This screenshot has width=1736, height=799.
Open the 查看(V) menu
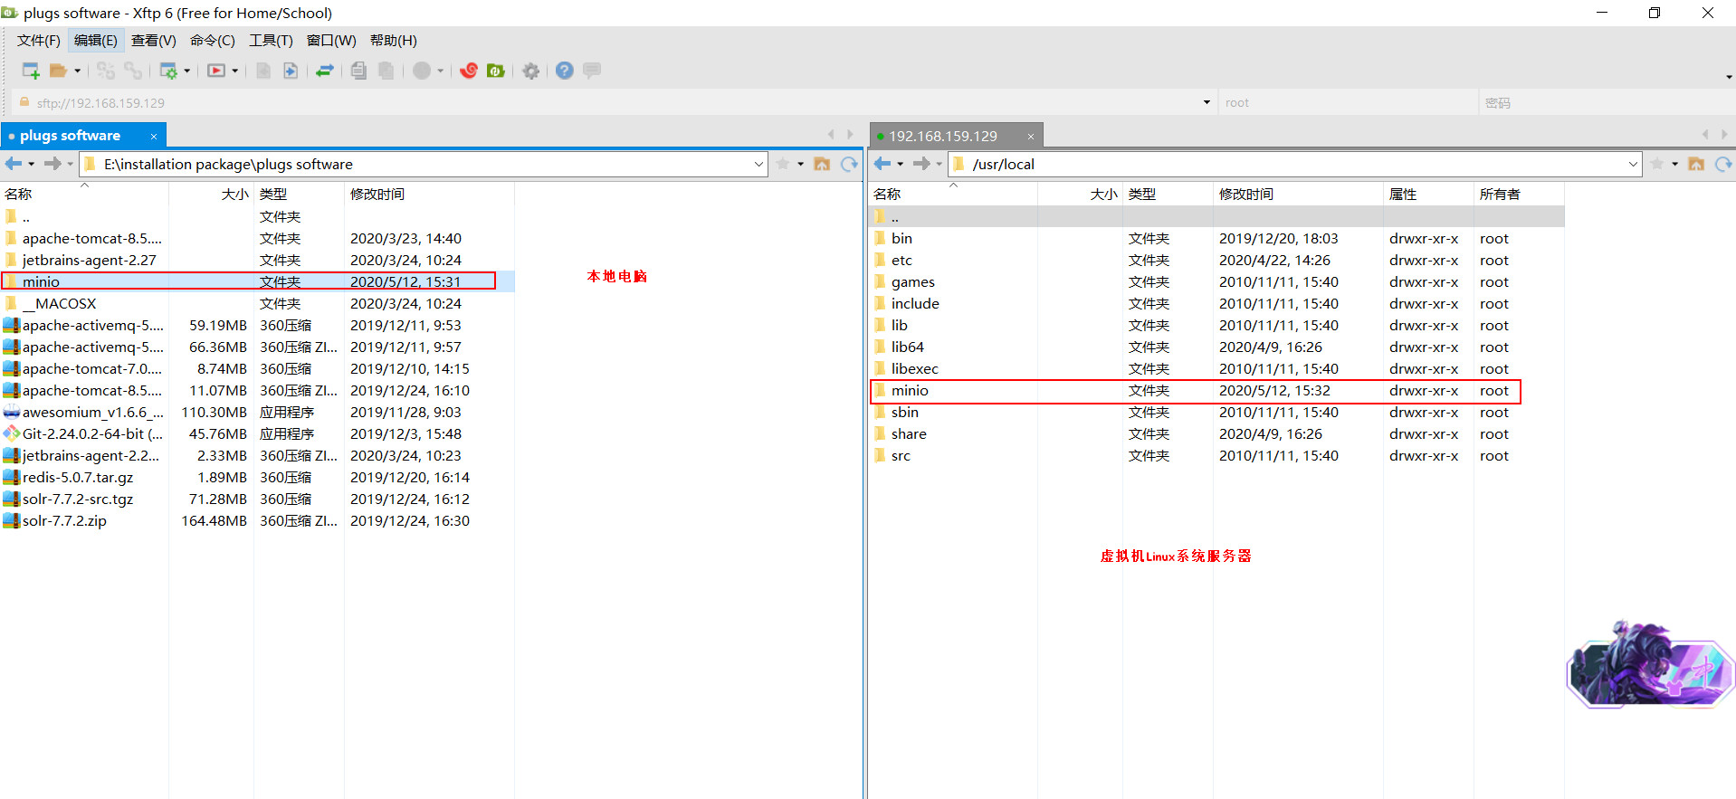(x=154, y=40)
